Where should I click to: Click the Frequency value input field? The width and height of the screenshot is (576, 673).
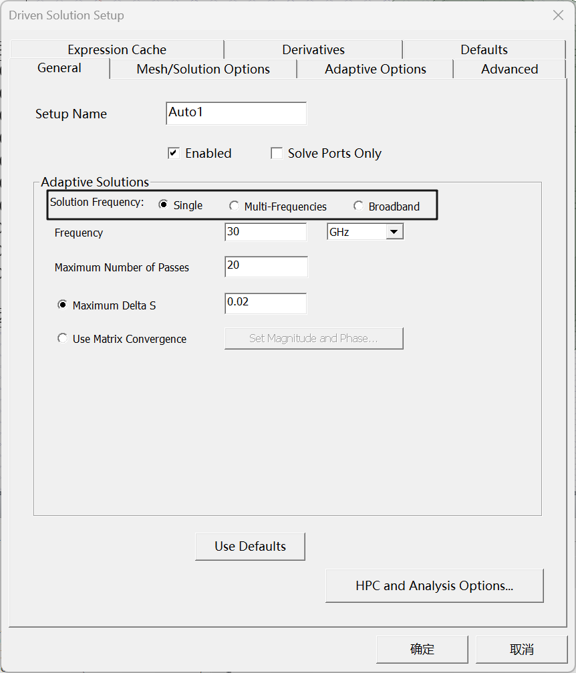coord(265,233)
